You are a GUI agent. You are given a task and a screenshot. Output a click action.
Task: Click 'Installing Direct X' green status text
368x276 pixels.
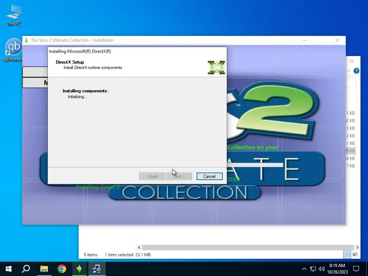pos(98,187)
